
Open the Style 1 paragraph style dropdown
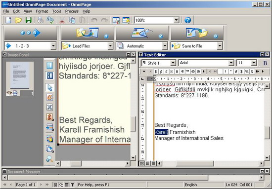(173, 63)
